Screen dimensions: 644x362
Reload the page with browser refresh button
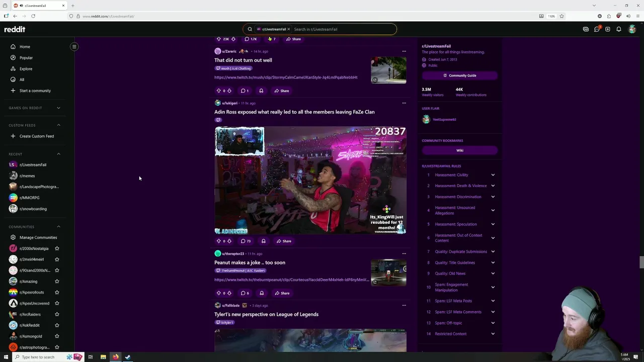33,16
